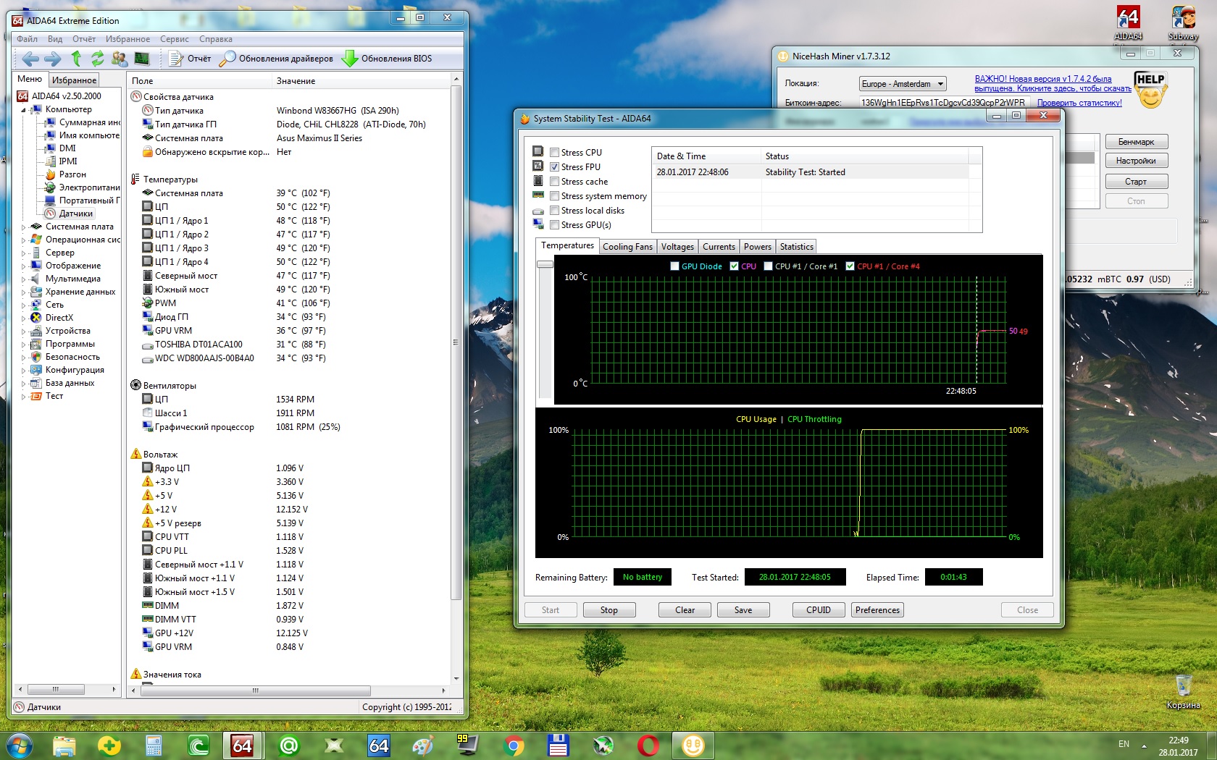Open the Корзина recycle bin desktop icon
Viewport: 1217px width, 760px height.
1184,692
